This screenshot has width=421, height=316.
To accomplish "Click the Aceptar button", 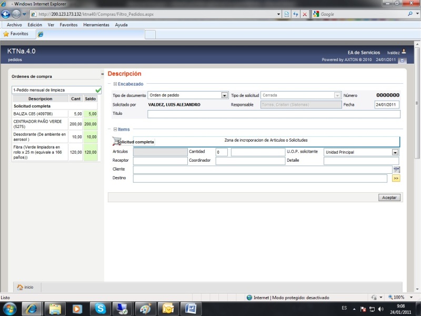I will click(389, 197).
